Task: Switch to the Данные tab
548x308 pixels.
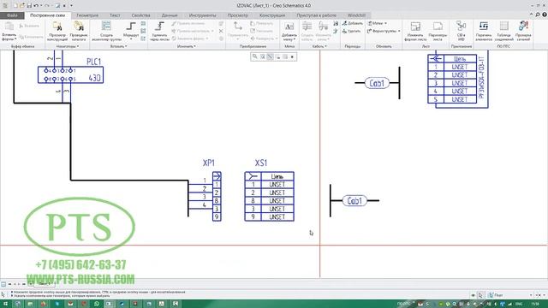Action: click(170, 15)
